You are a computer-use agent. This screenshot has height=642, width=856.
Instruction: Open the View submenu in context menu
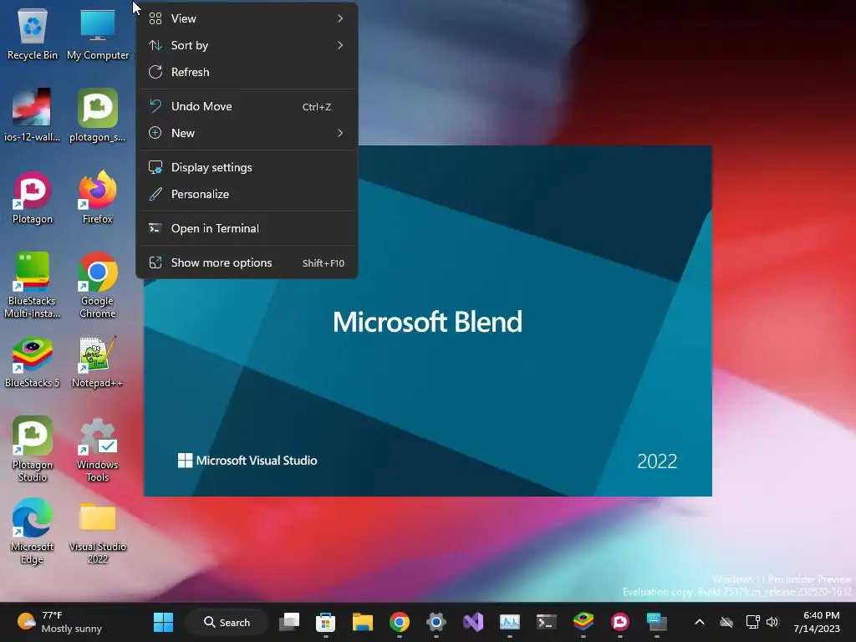pyautogui.click(x=247, y=18)
